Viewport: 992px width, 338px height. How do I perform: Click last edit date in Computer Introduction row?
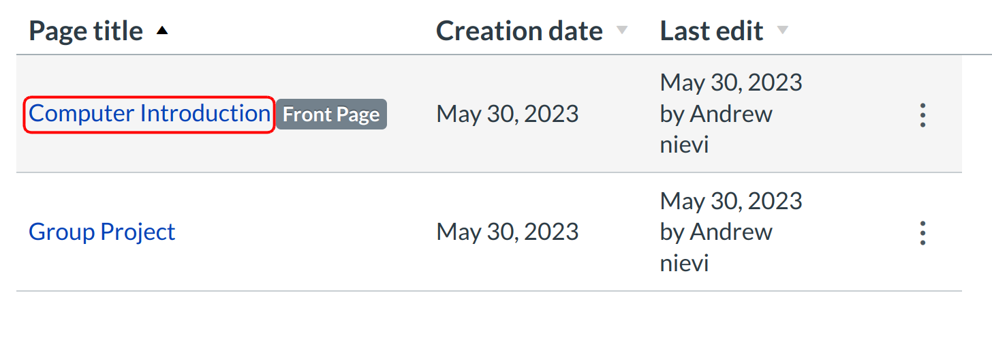click(x=731, y=83)
